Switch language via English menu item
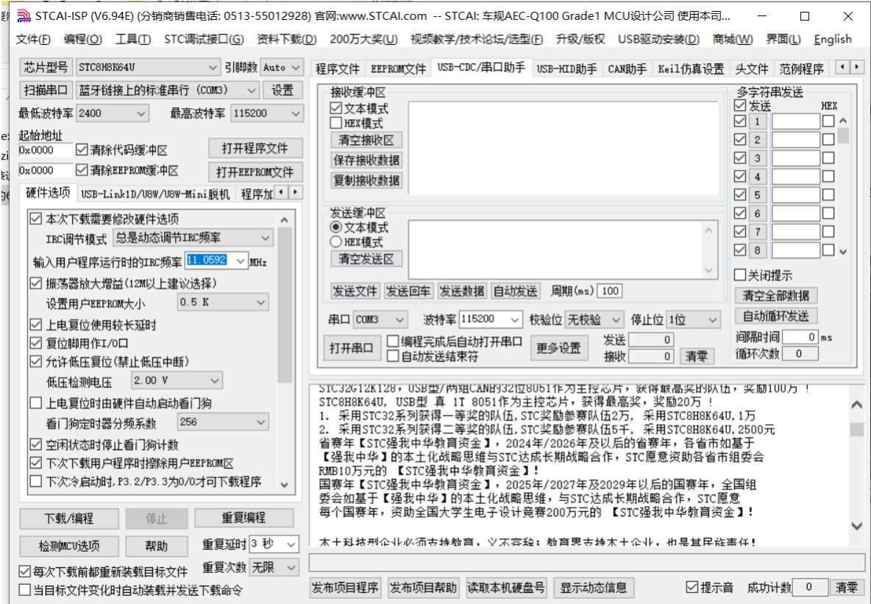This screenshot has width=871, height=604. pyautogui.click(x=833, y=40)
